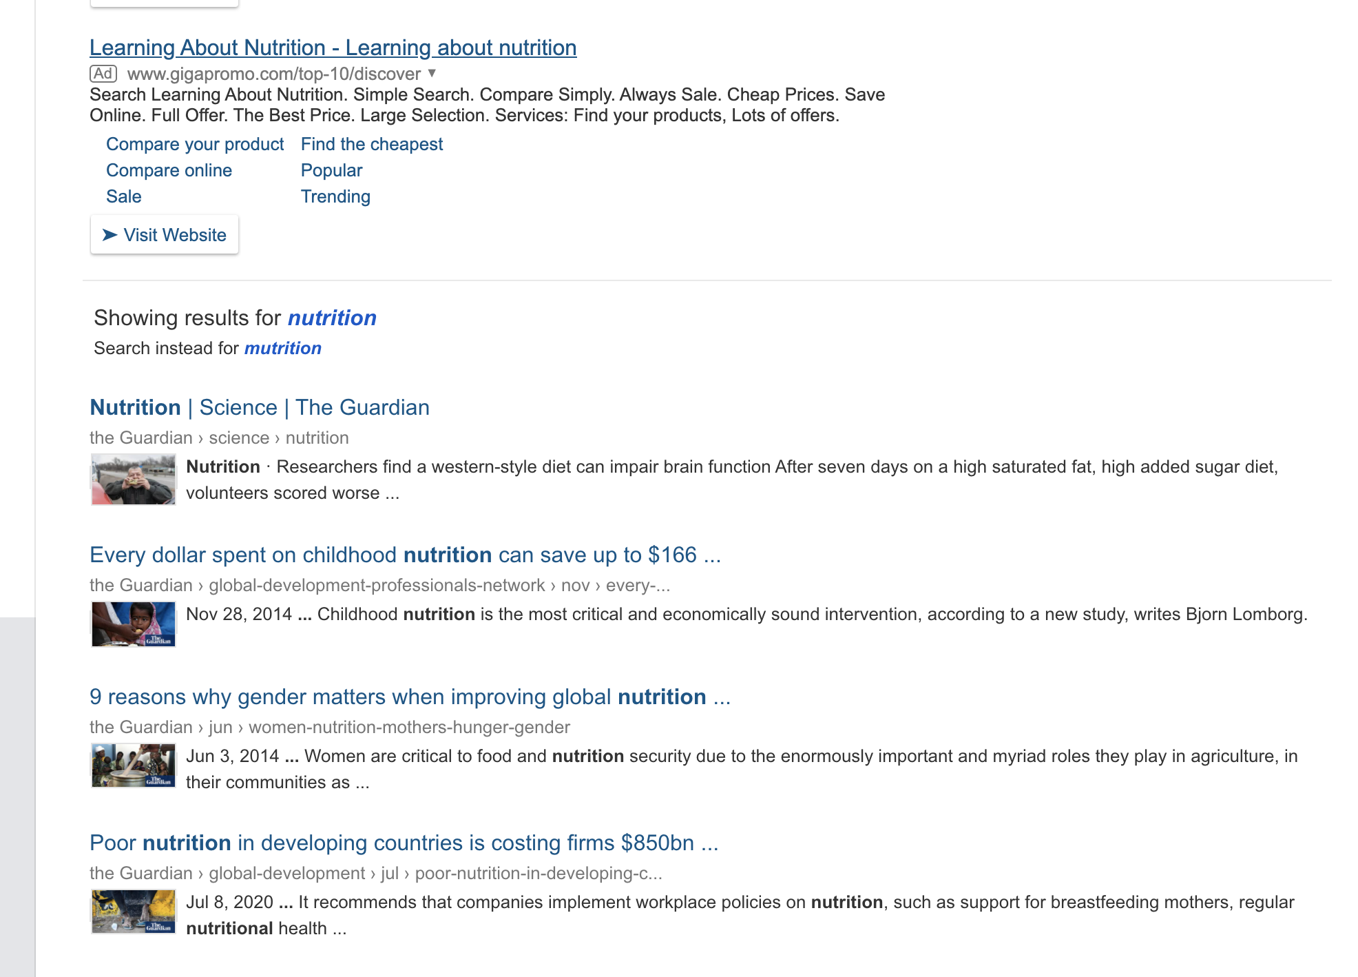Screen dimensions: 1358x977
Task: Click the Ad badge label
Action: tap(103, 74)
